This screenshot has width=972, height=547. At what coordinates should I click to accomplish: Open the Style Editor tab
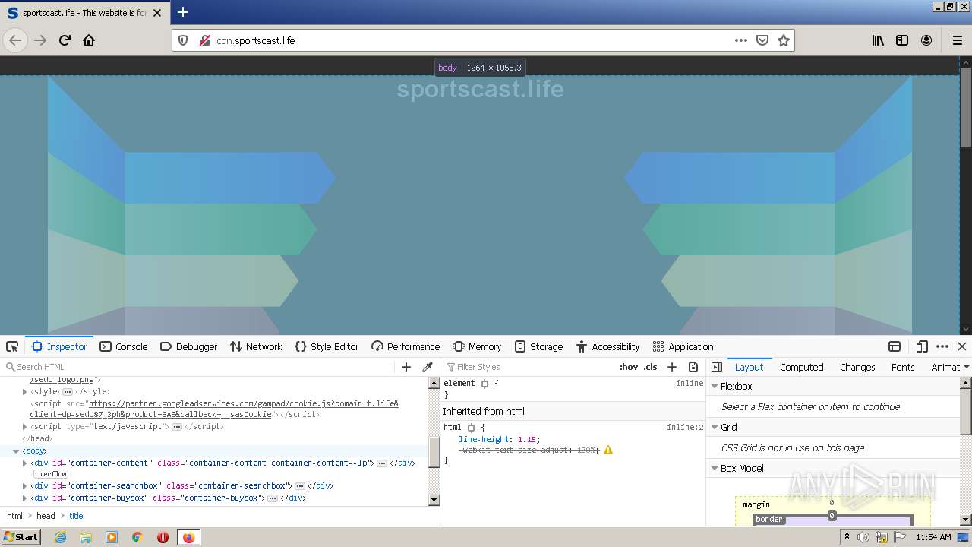[x=327, y=346]
